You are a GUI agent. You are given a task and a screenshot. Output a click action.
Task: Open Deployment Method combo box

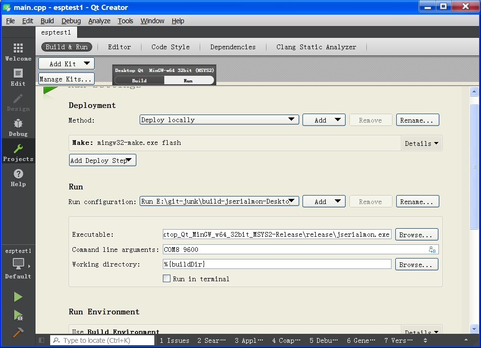click(x=219, y=120)
